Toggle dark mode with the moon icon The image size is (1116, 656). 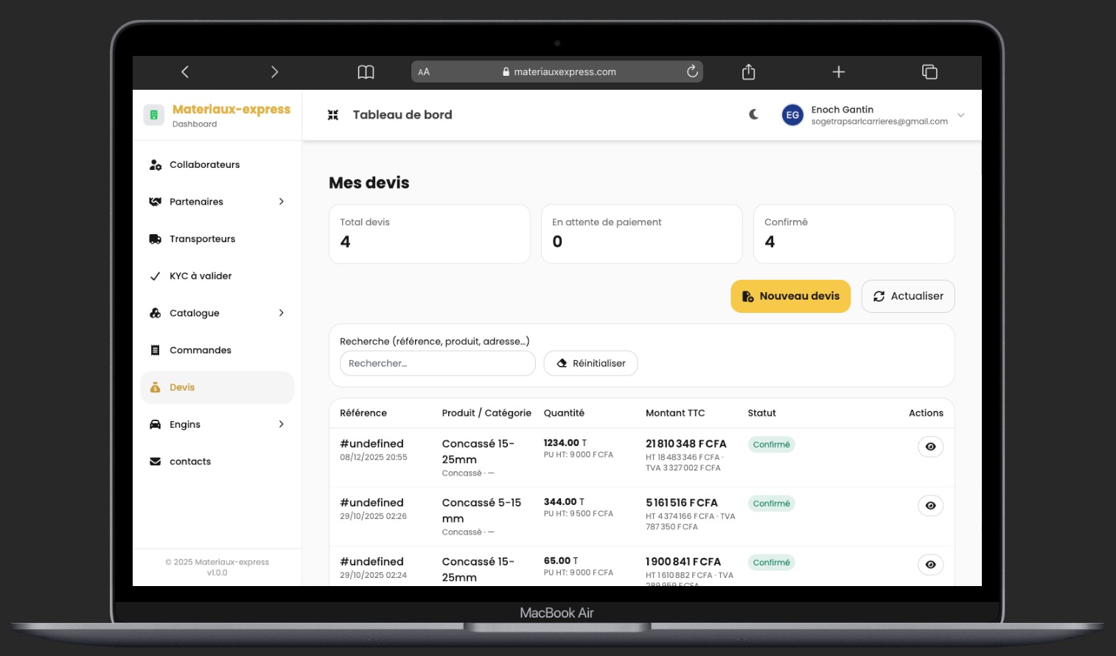click(x=753, y=115)
